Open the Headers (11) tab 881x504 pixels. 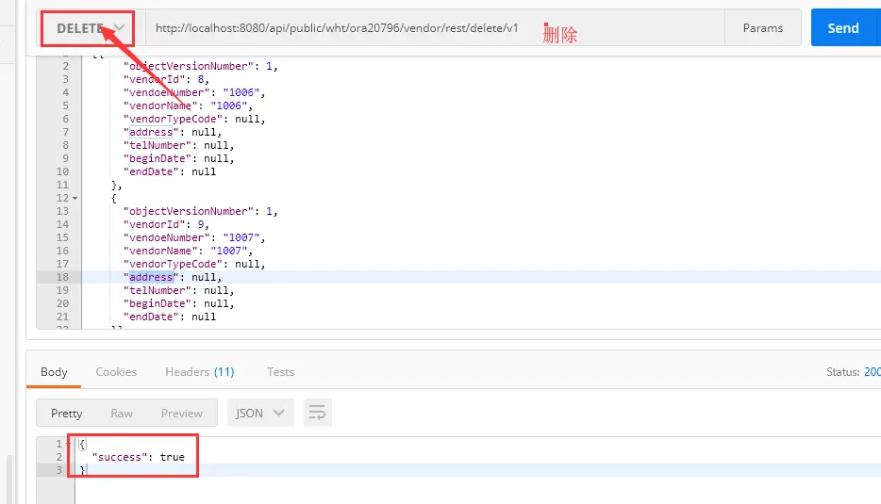[x=199, y=371]
